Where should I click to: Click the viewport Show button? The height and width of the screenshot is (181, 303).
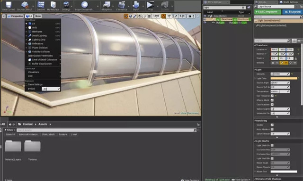pyautogui.click(x=38, y=16)
